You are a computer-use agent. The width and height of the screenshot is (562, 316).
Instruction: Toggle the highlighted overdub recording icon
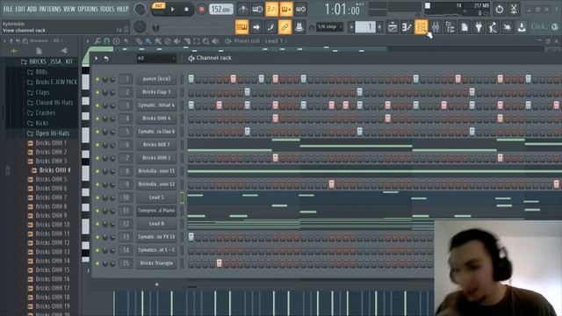click(286, 10)
